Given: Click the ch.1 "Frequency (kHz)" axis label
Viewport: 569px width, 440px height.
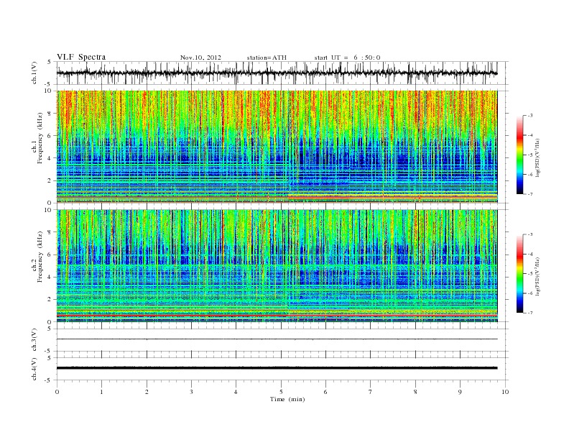Looking at the screenshot, I should click(40, 138).
